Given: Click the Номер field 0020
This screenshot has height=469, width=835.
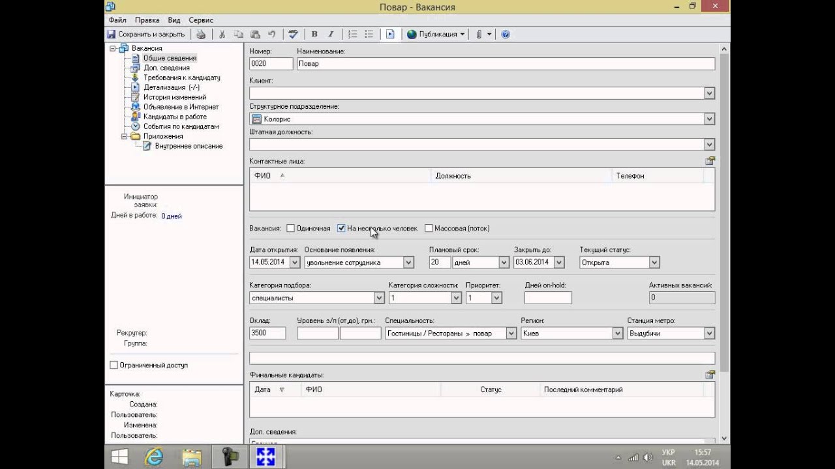Looking at the screenshot, I should (x=271, y=64).
